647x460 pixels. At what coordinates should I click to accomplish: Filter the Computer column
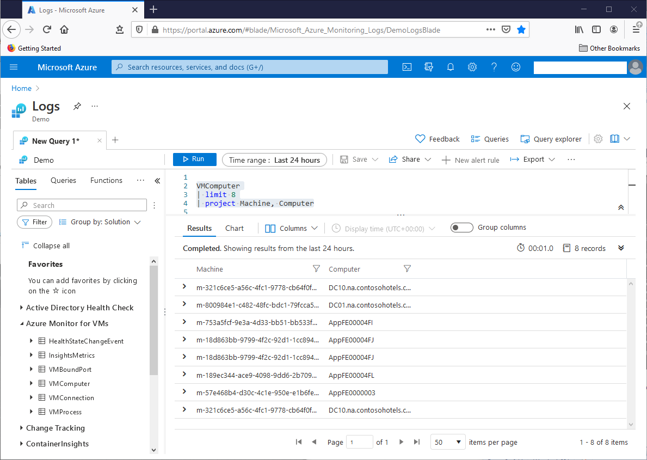click(407, 269)
